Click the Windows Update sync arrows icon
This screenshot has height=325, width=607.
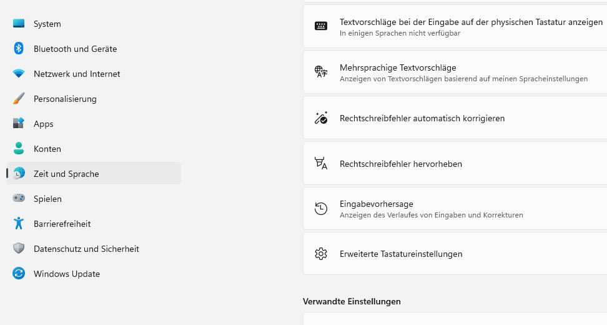tap(19, 274)
